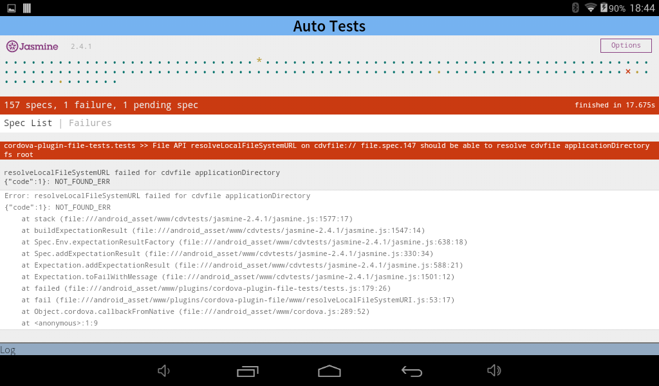Click the '{"code":1}: NOT_FOUND_ERR' message in gray box
659x386 pixels.
click(57, 182)
